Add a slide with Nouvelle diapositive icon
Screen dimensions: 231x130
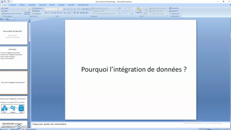tap(27, 9)
